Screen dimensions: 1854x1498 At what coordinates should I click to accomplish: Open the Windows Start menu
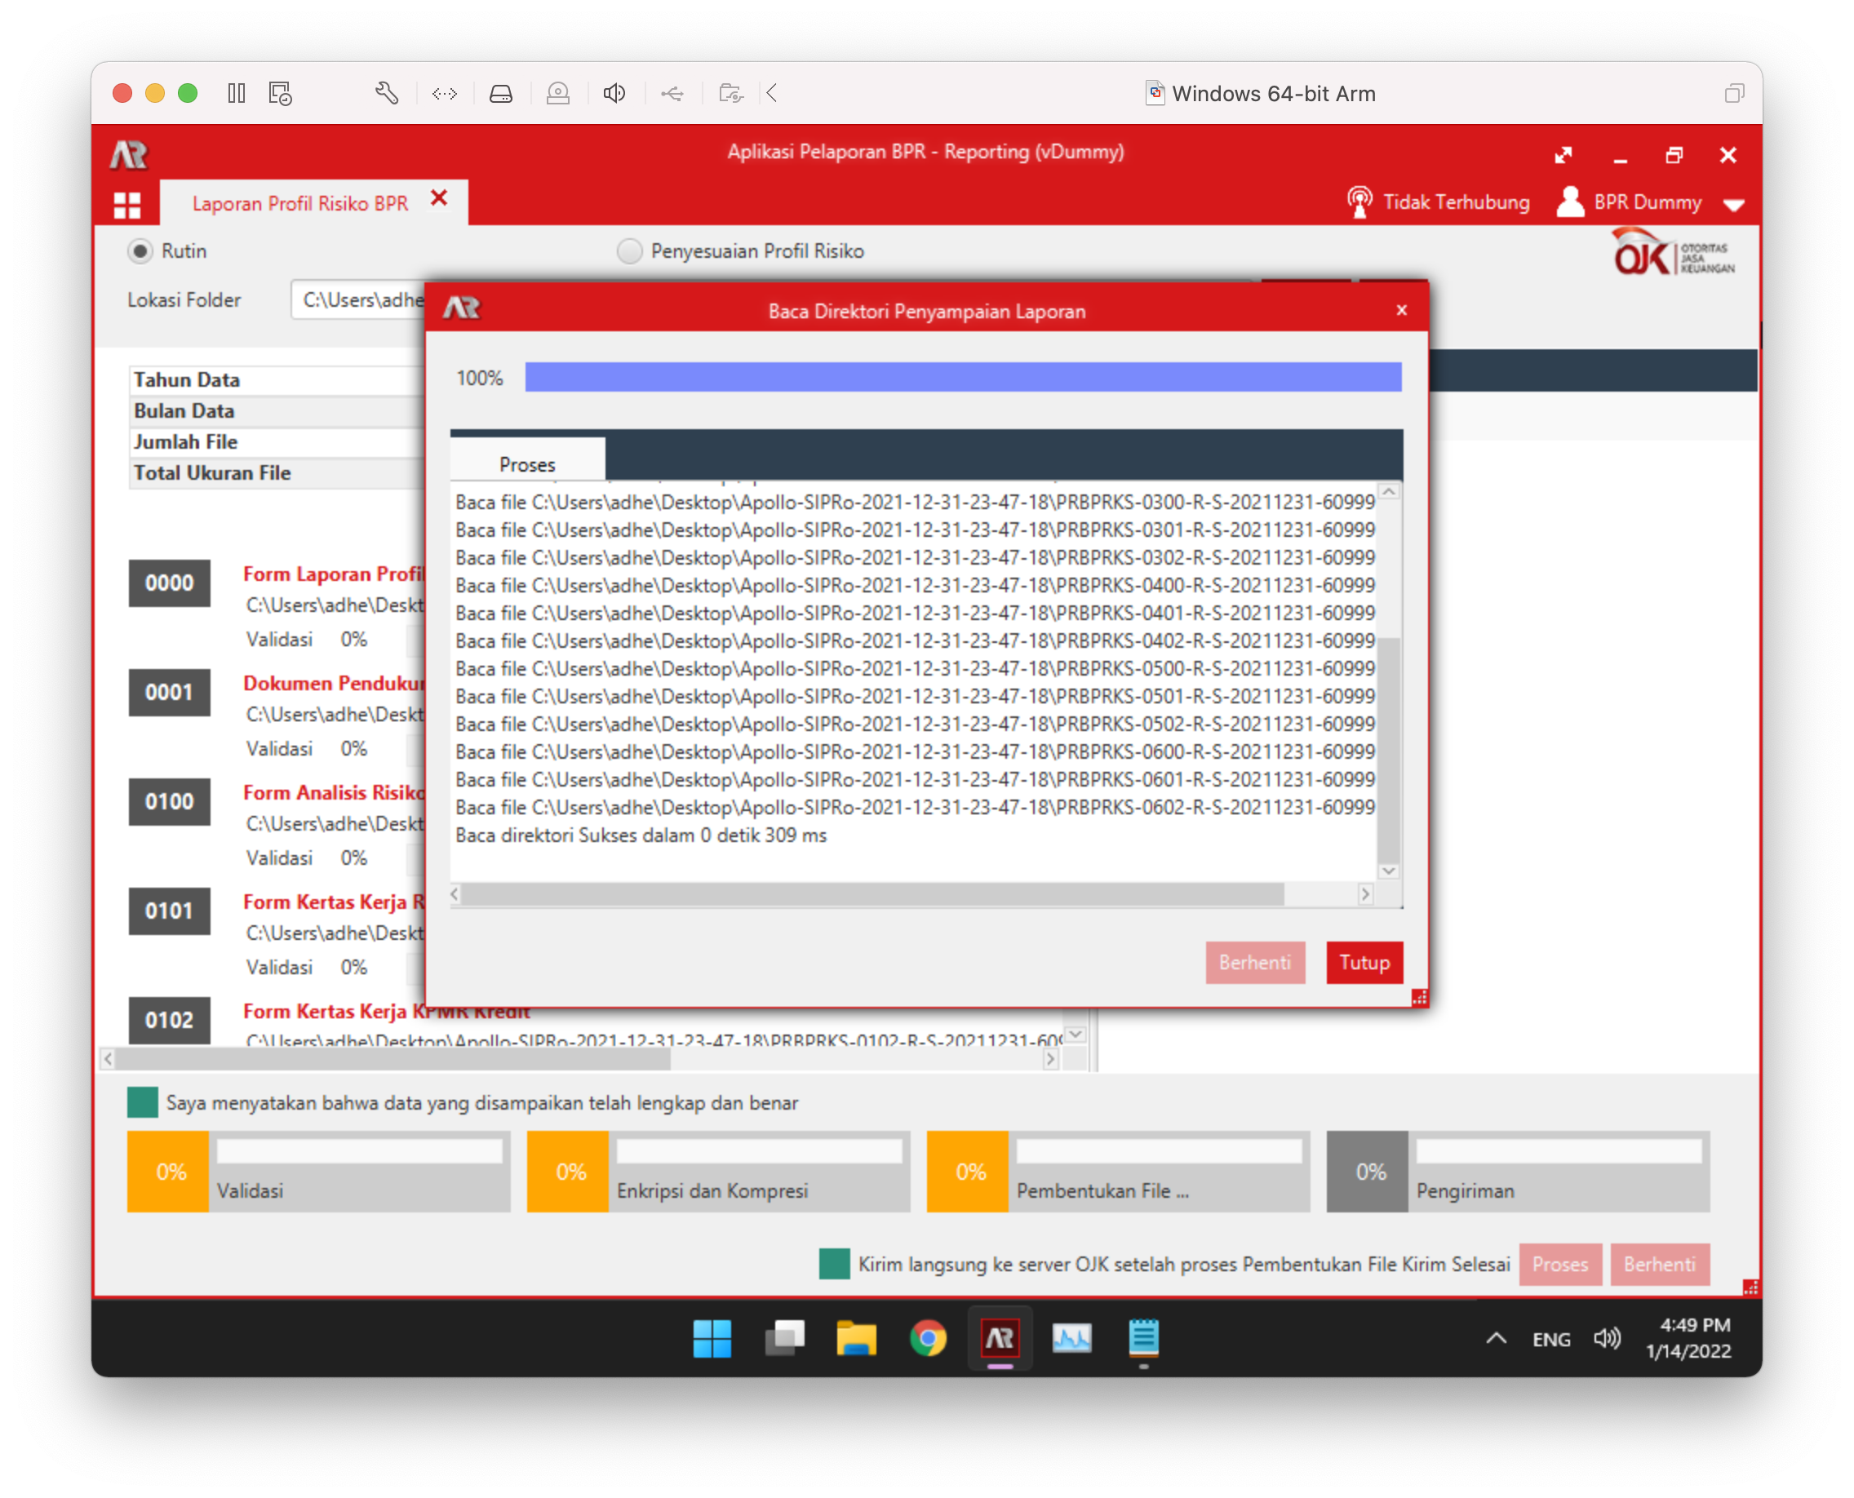point(712,1338)
